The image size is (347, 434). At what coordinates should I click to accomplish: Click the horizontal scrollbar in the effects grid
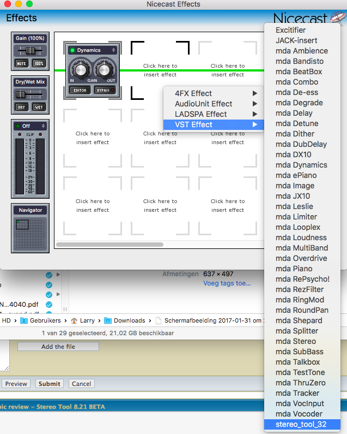pyautogui.click(x=109, y=245)
